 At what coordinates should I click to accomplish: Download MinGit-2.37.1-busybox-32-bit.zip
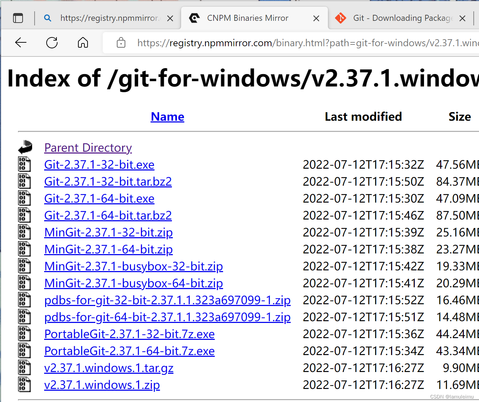pyautogui.click(x=133, y=266)
